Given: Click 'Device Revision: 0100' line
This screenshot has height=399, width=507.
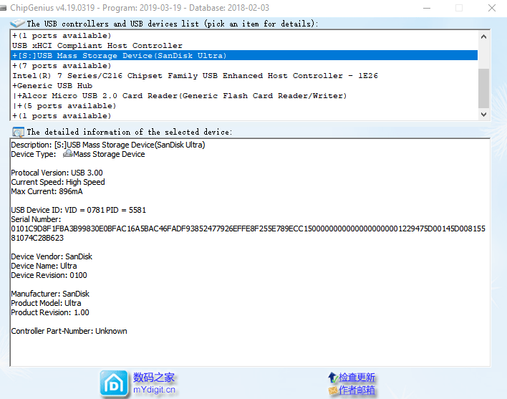Looking at the screenshot, I should tap(49, 275).
